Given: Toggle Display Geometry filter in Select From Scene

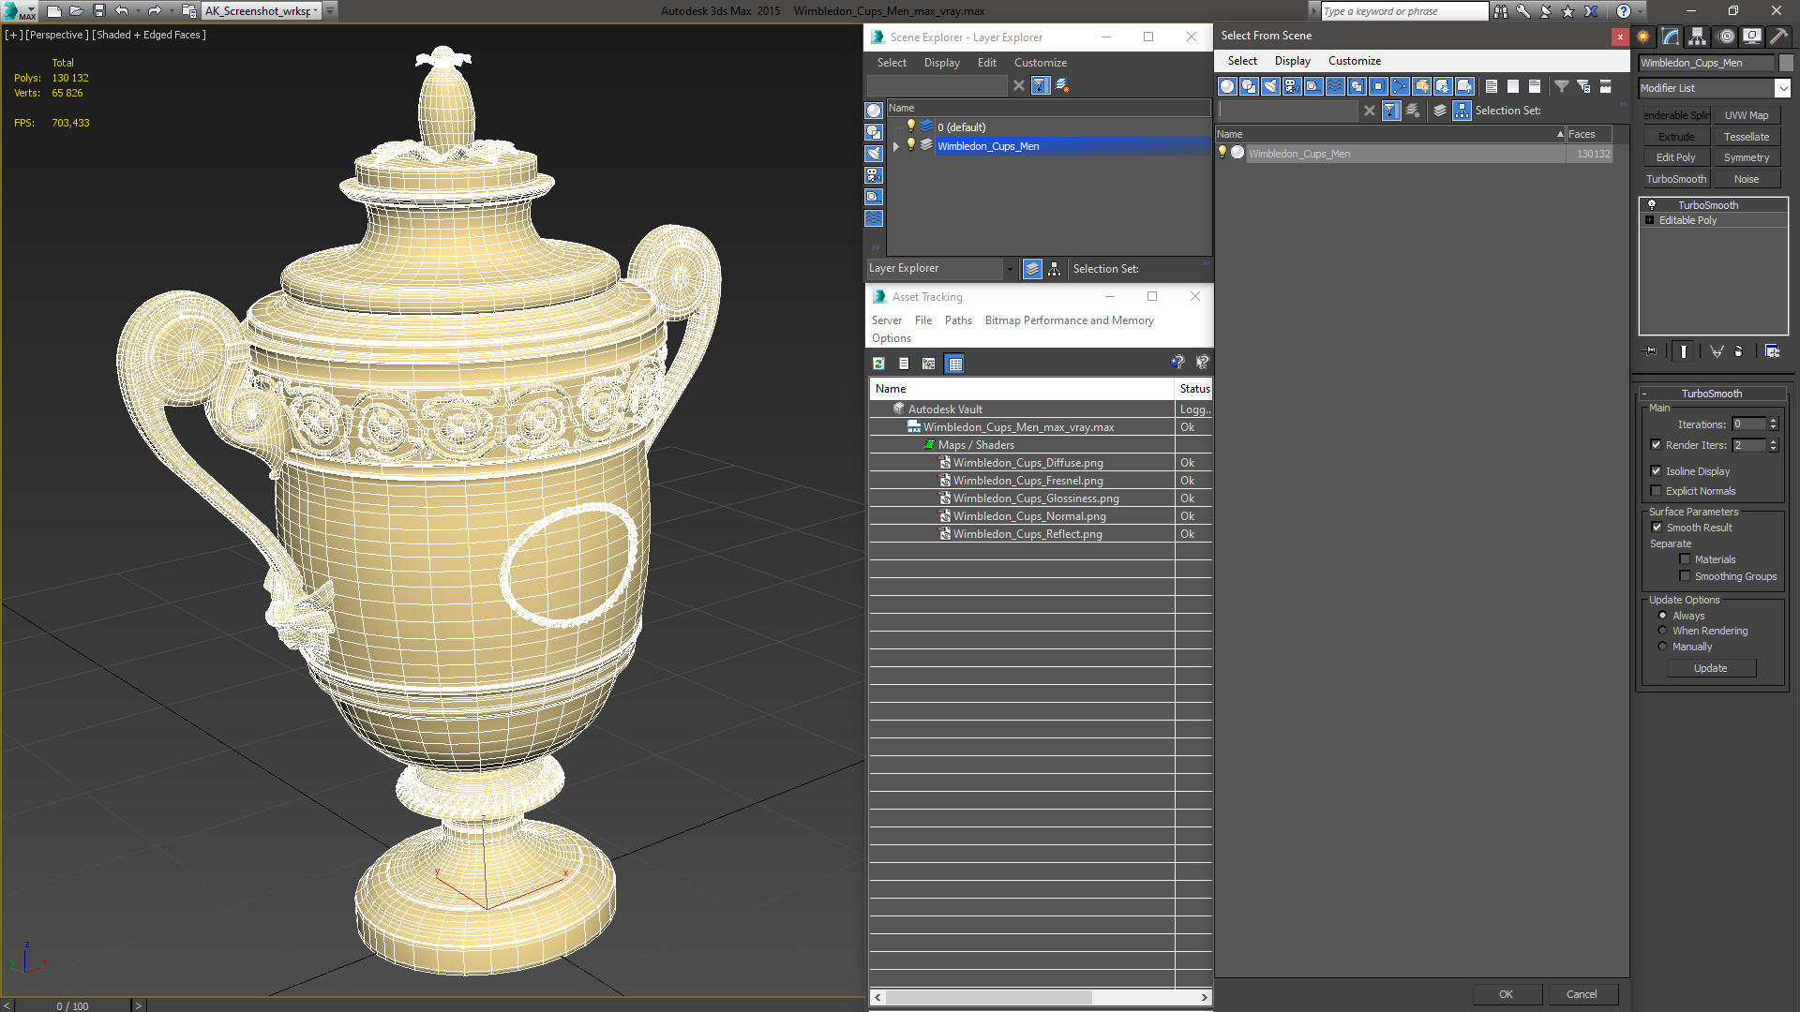Looking at the screenshot, I should pos(1227,86).
